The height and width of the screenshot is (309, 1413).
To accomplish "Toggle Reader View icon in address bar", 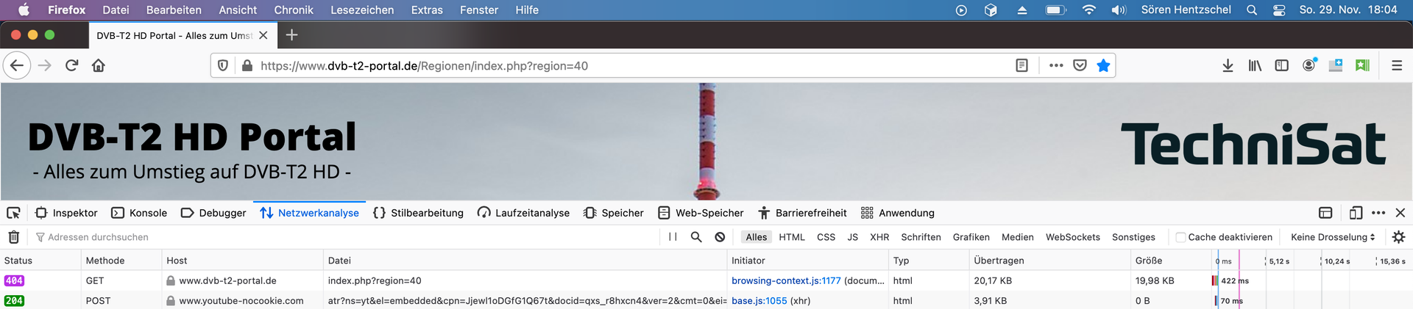I will [1021, 65].
